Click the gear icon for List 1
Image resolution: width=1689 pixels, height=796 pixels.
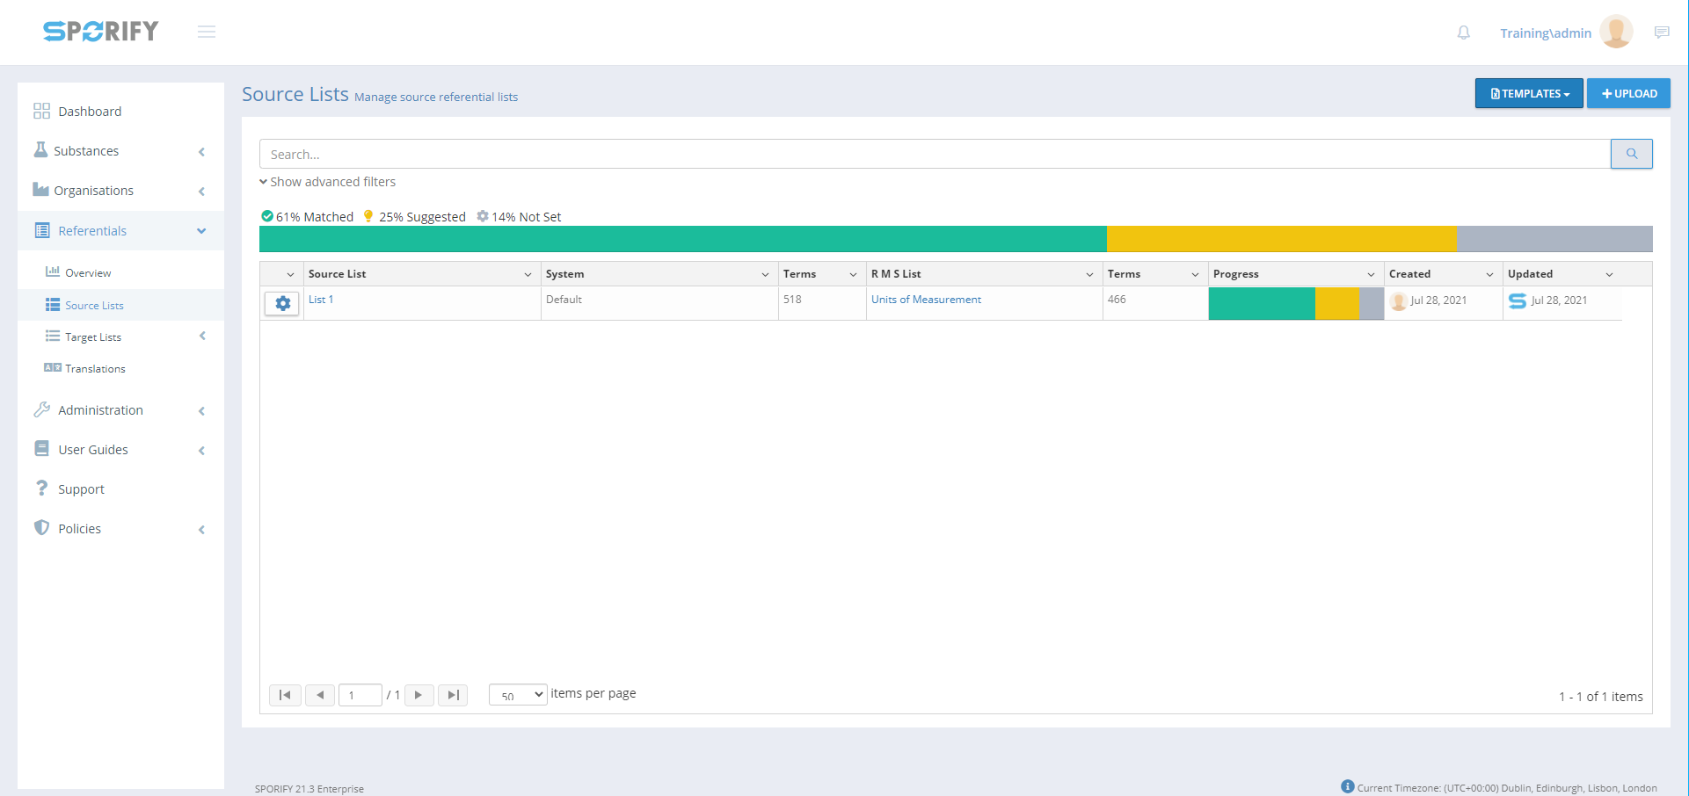point(282,303)
